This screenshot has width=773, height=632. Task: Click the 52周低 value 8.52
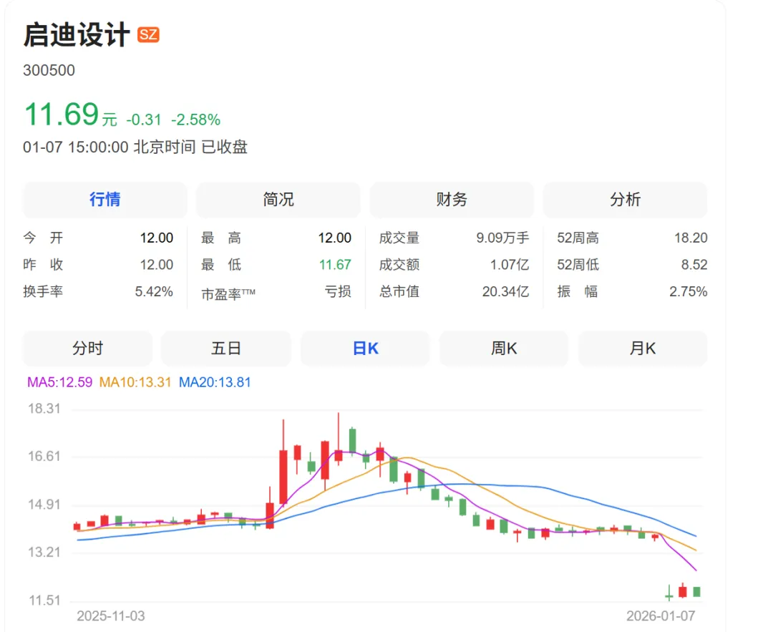pyautogui.click(x=694, y=265)
